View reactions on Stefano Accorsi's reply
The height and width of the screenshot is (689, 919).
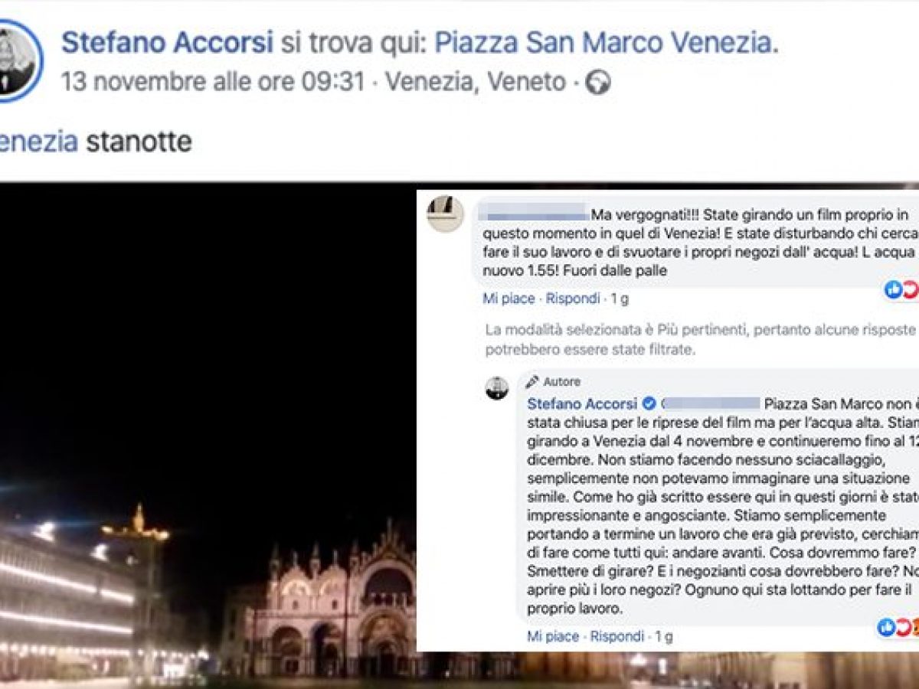898,628
